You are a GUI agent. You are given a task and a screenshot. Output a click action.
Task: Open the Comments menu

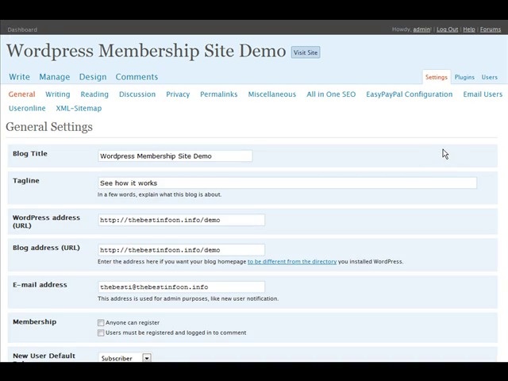pos(137,77)
